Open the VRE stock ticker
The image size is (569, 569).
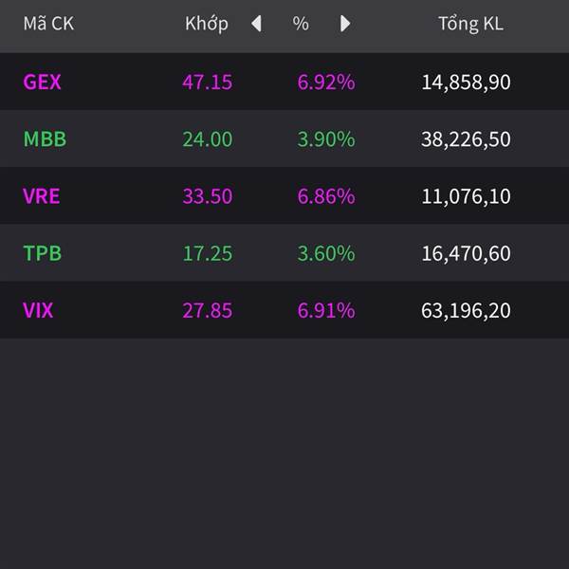coord(41,196)
